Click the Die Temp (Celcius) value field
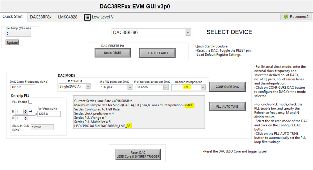The height and width of the screenshot is (170, 313). click(18, 34)
